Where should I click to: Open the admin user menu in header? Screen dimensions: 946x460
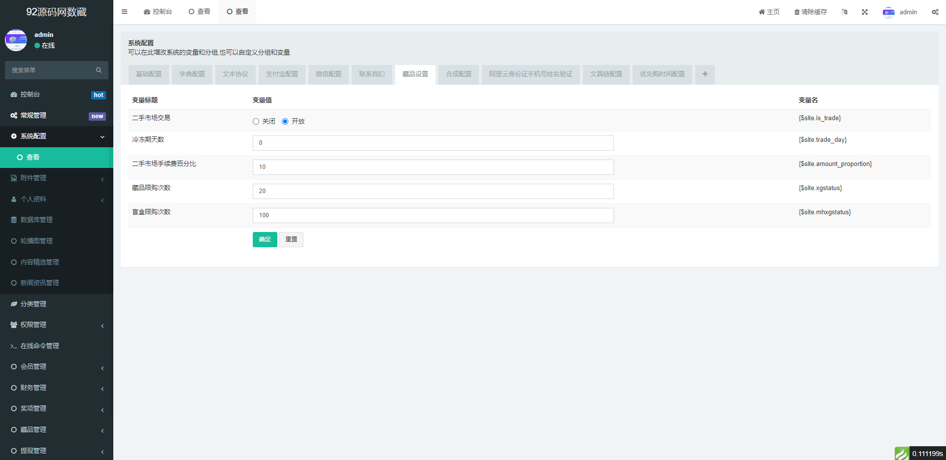(900, 12)
